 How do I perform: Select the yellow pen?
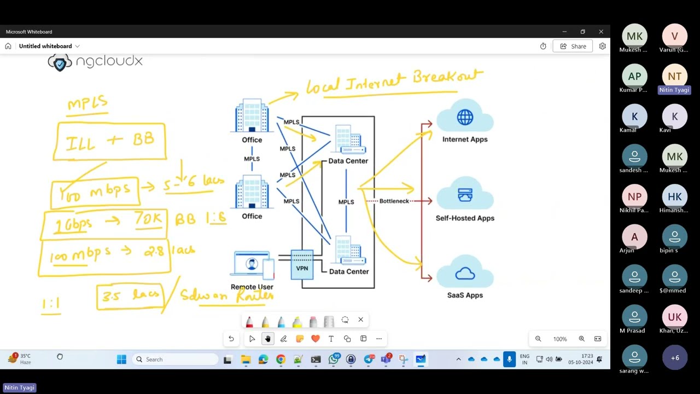click(265, 321)
